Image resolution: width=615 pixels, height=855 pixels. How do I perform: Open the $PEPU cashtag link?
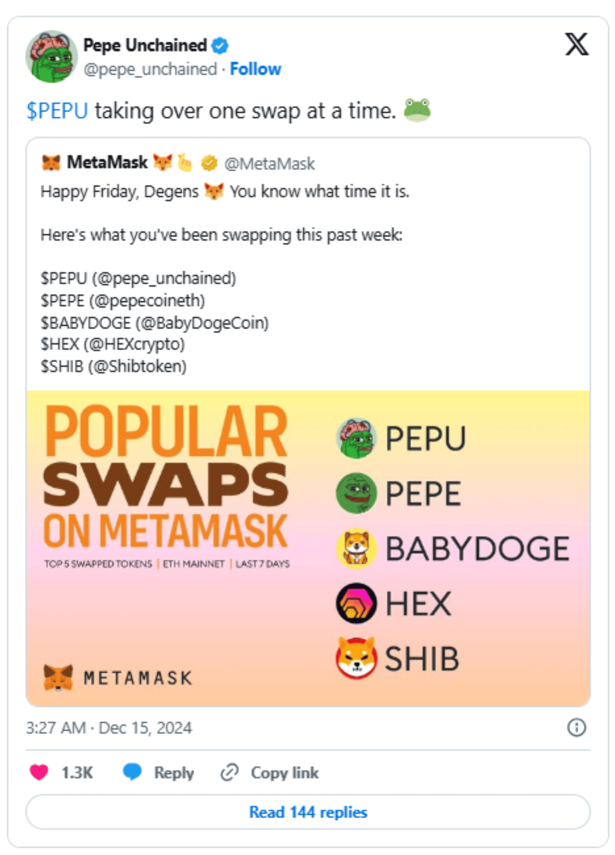57,111
